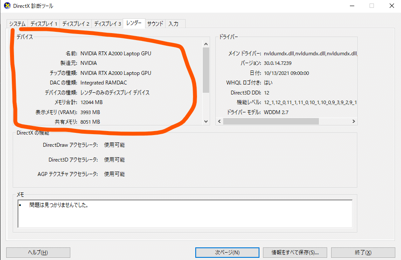Click the 情報をすべて保存(S) button
Screen dimensions: 401x260
(294, 253)
